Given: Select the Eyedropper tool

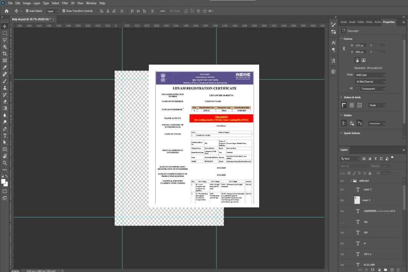Looking at the screenshot, I should [x=5, y=67].
